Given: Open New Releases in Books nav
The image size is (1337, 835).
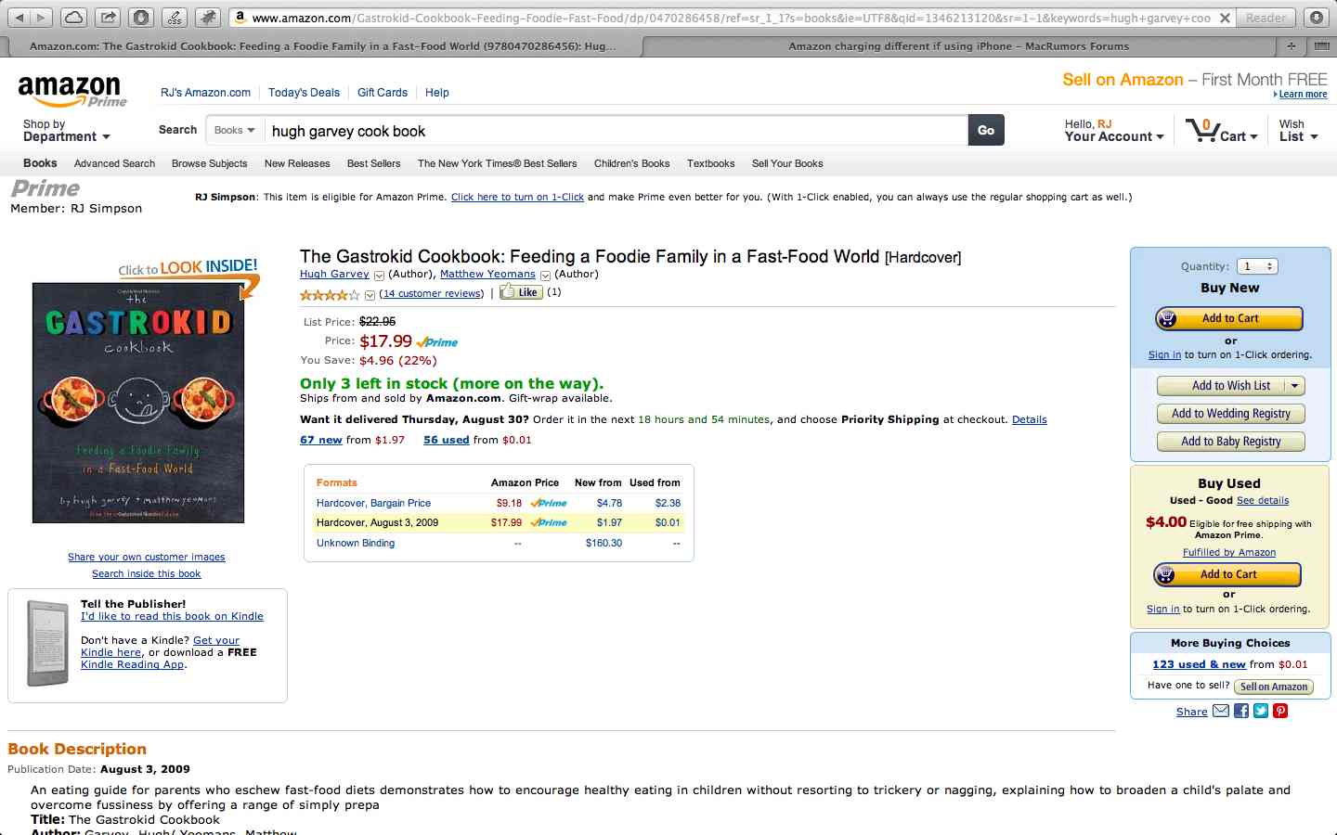Looking at the screenshot, I should point(297,163).
